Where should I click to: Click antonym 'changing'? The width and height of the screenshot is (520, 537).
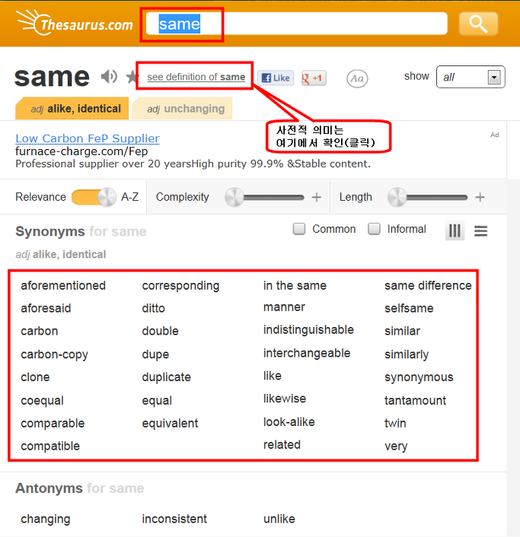(x=46, y=519)
